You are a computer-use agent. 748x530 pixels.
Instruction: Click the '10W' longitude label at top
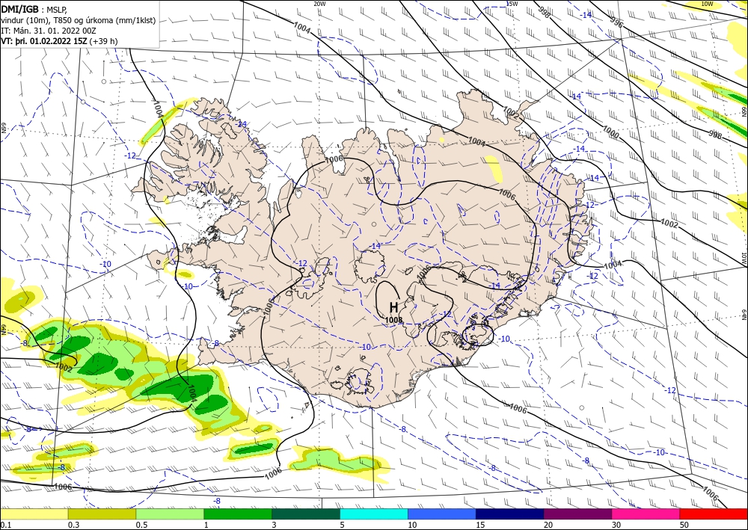[x=707, y=4]
